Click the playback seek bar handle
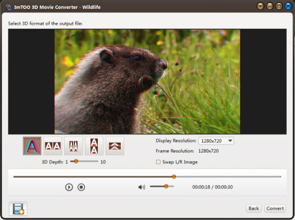This screenshot has height=220, width=295. click(174, 176)
